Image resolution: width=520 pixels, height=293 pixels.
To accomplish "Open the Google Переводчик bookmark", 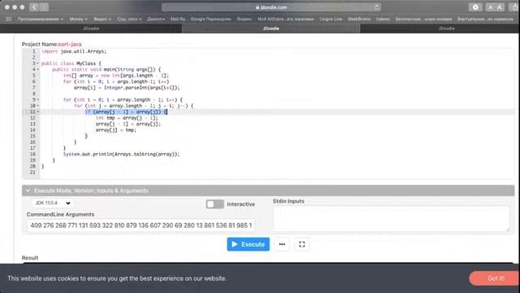I will click(x=211, y=19).
